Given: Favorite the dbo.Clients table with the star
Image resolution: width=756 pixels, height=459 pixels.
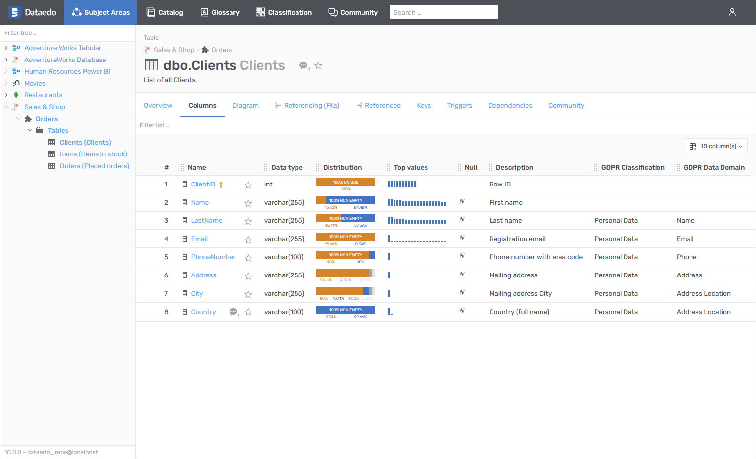Looking at the screenshot, I should (x=318, y=65).
